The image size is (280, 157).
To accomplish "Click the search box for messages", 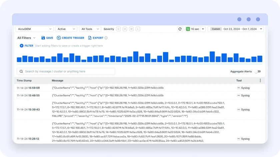I will [x=66, y=71].
